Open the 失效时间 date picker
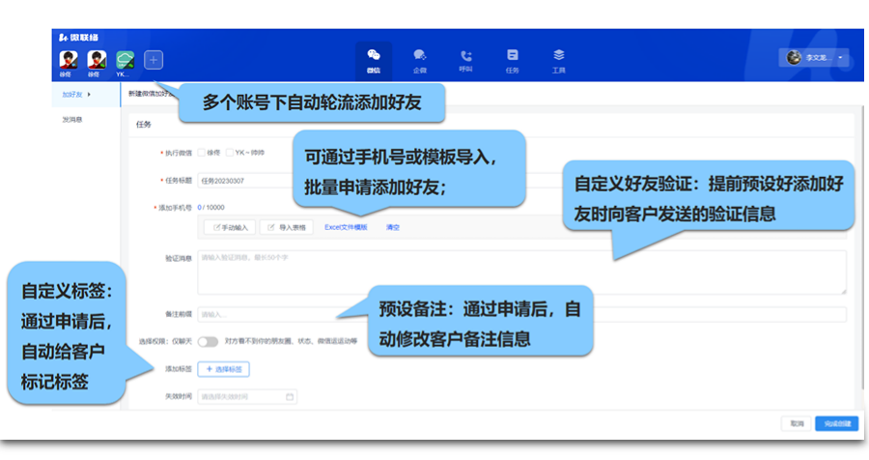The height and width of the screenshot is (460, 869). 247,396
